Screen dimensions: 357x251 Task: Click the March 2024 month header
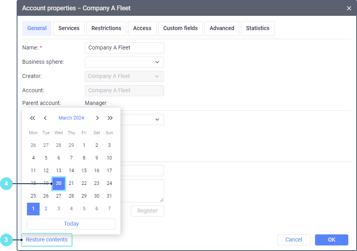click(x=71, y=118)
